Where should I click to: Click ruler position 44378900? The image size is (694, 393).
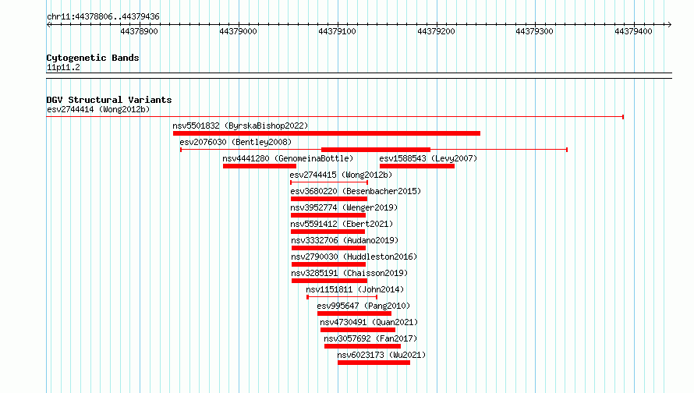tap(139, 31)
